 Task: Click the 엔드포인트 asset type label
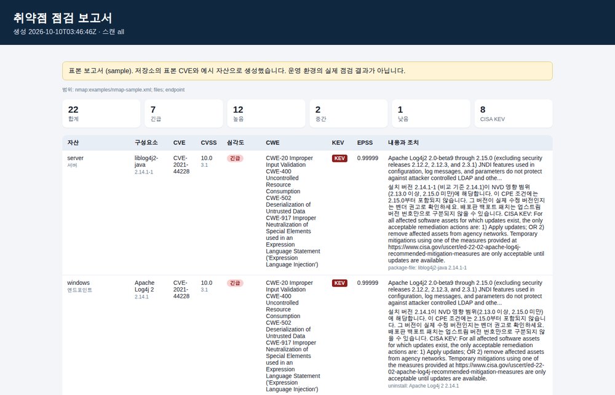click(x=79, y=290)
